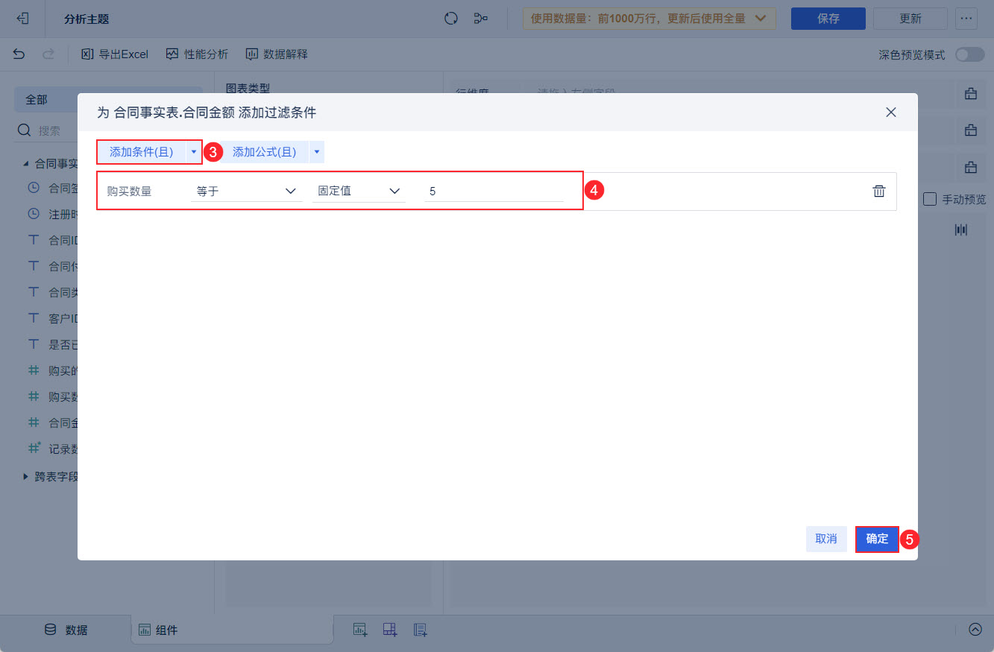994x652 pixels.
Task: Click the 添加公式(且) button
Action: click(265, 152)
